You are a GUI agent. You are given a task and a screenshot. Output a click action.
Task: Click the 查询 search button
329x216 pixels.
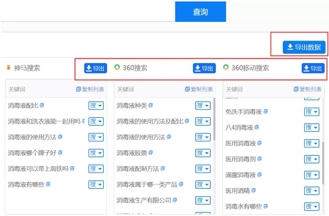(x=200, y=12)
